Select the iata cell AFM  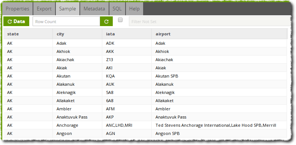point(127,109)
